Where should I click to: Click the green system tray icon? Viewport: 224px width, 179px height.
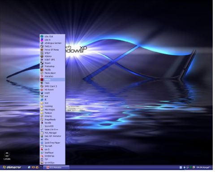tap(191, 167)
